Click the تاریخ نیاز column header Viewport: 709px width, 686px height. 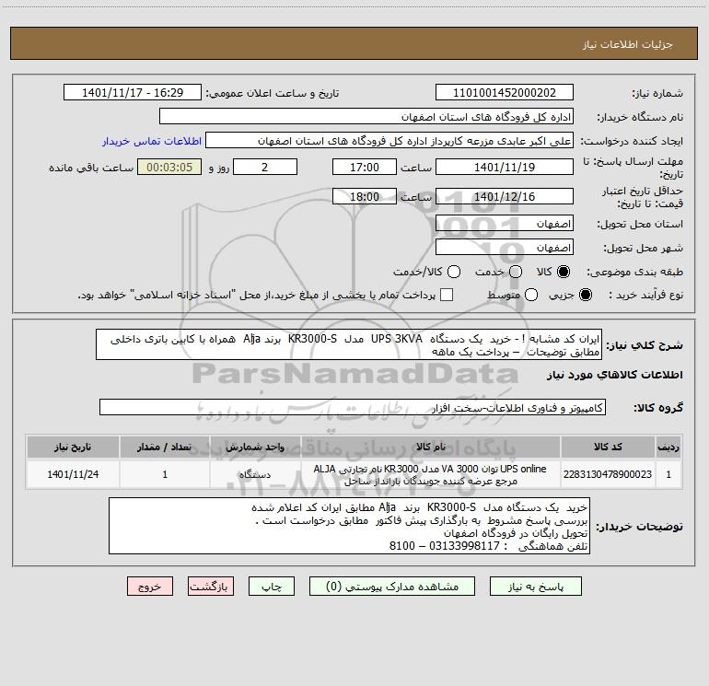click(73, 447)
